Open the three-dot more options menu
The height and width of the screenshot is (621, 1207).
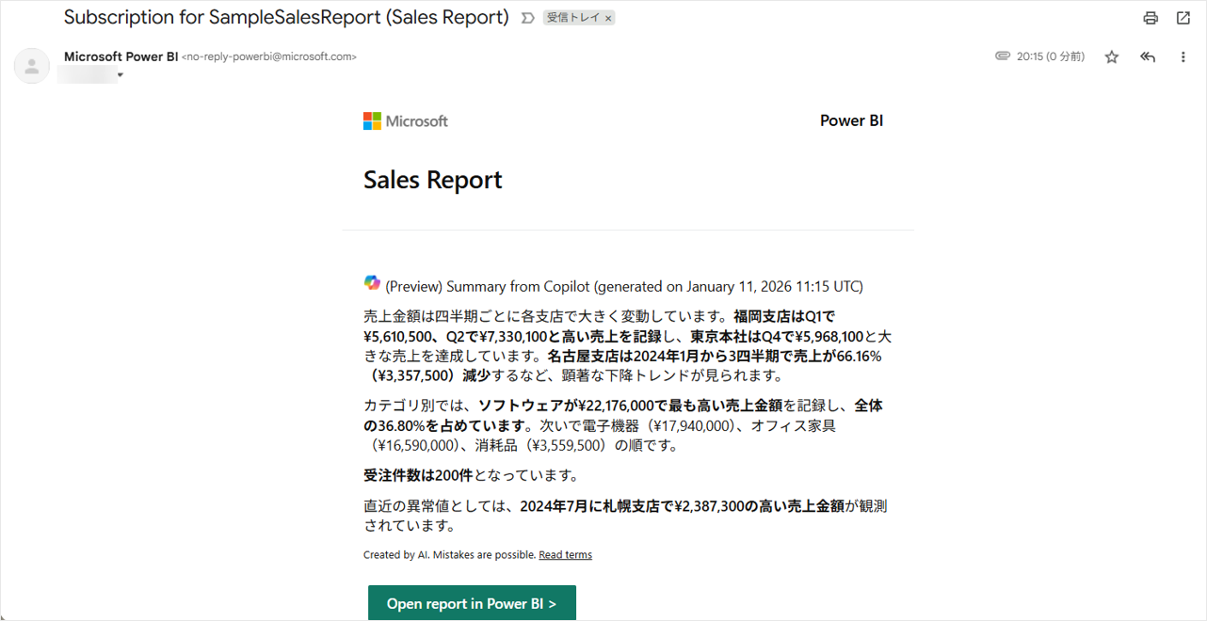(1183, 57)
